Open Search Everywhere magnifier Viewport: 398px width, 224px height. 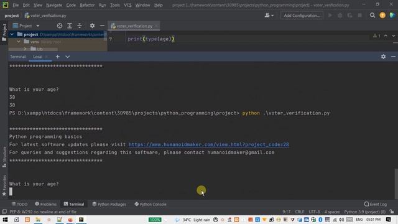pyautogui.click(x=373, y=16)
